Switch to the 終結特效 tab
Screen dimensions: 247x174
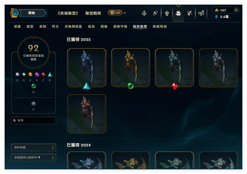[160, 26]
